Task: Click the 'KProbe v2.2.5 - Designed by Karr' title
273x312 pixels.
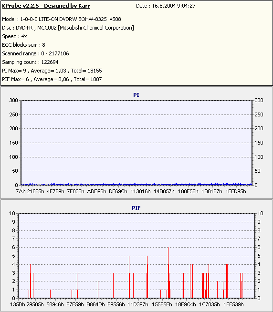Action: [46, 6]
